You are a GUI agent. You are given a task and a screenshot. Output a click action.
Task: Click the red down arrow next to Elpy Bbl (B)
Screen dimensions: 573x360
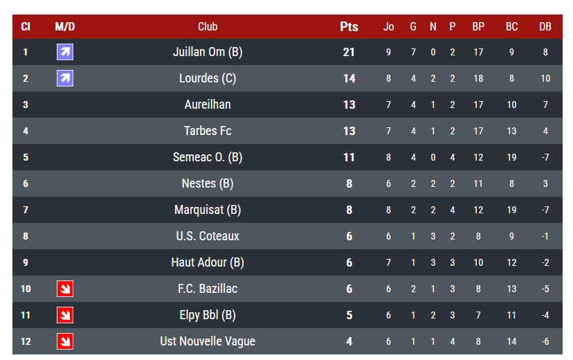point(65,315)
